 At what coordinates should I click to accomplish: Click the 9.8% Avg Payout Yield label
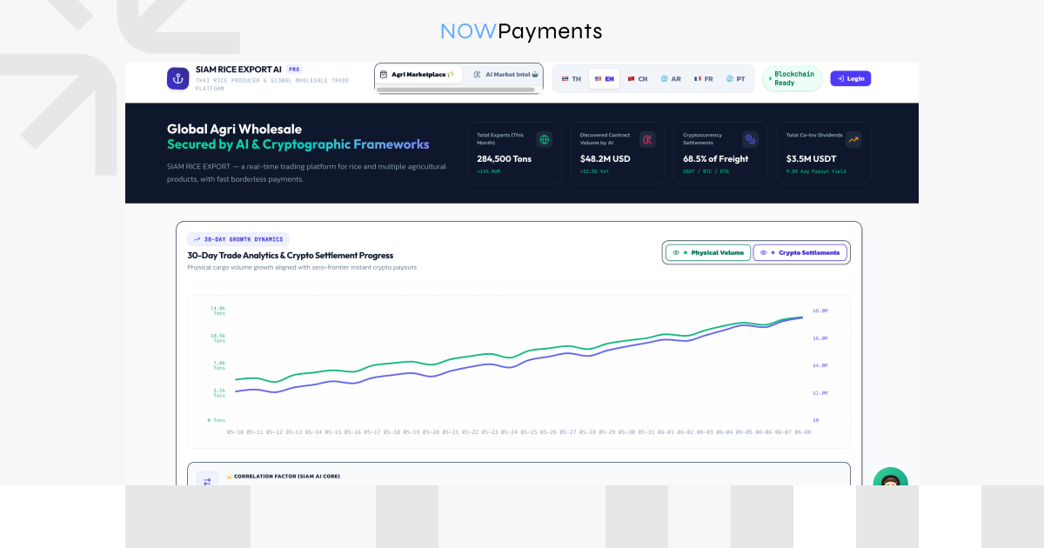[816, 171]
